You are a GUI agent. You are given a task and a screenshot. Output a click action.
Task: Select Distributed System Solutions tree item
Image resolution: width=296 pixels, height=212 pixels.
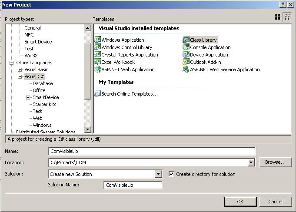click(x=46, y=131)
